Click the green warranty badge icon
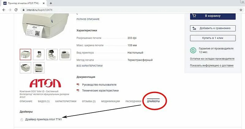The image size is (245, 129). click(193, 50)
